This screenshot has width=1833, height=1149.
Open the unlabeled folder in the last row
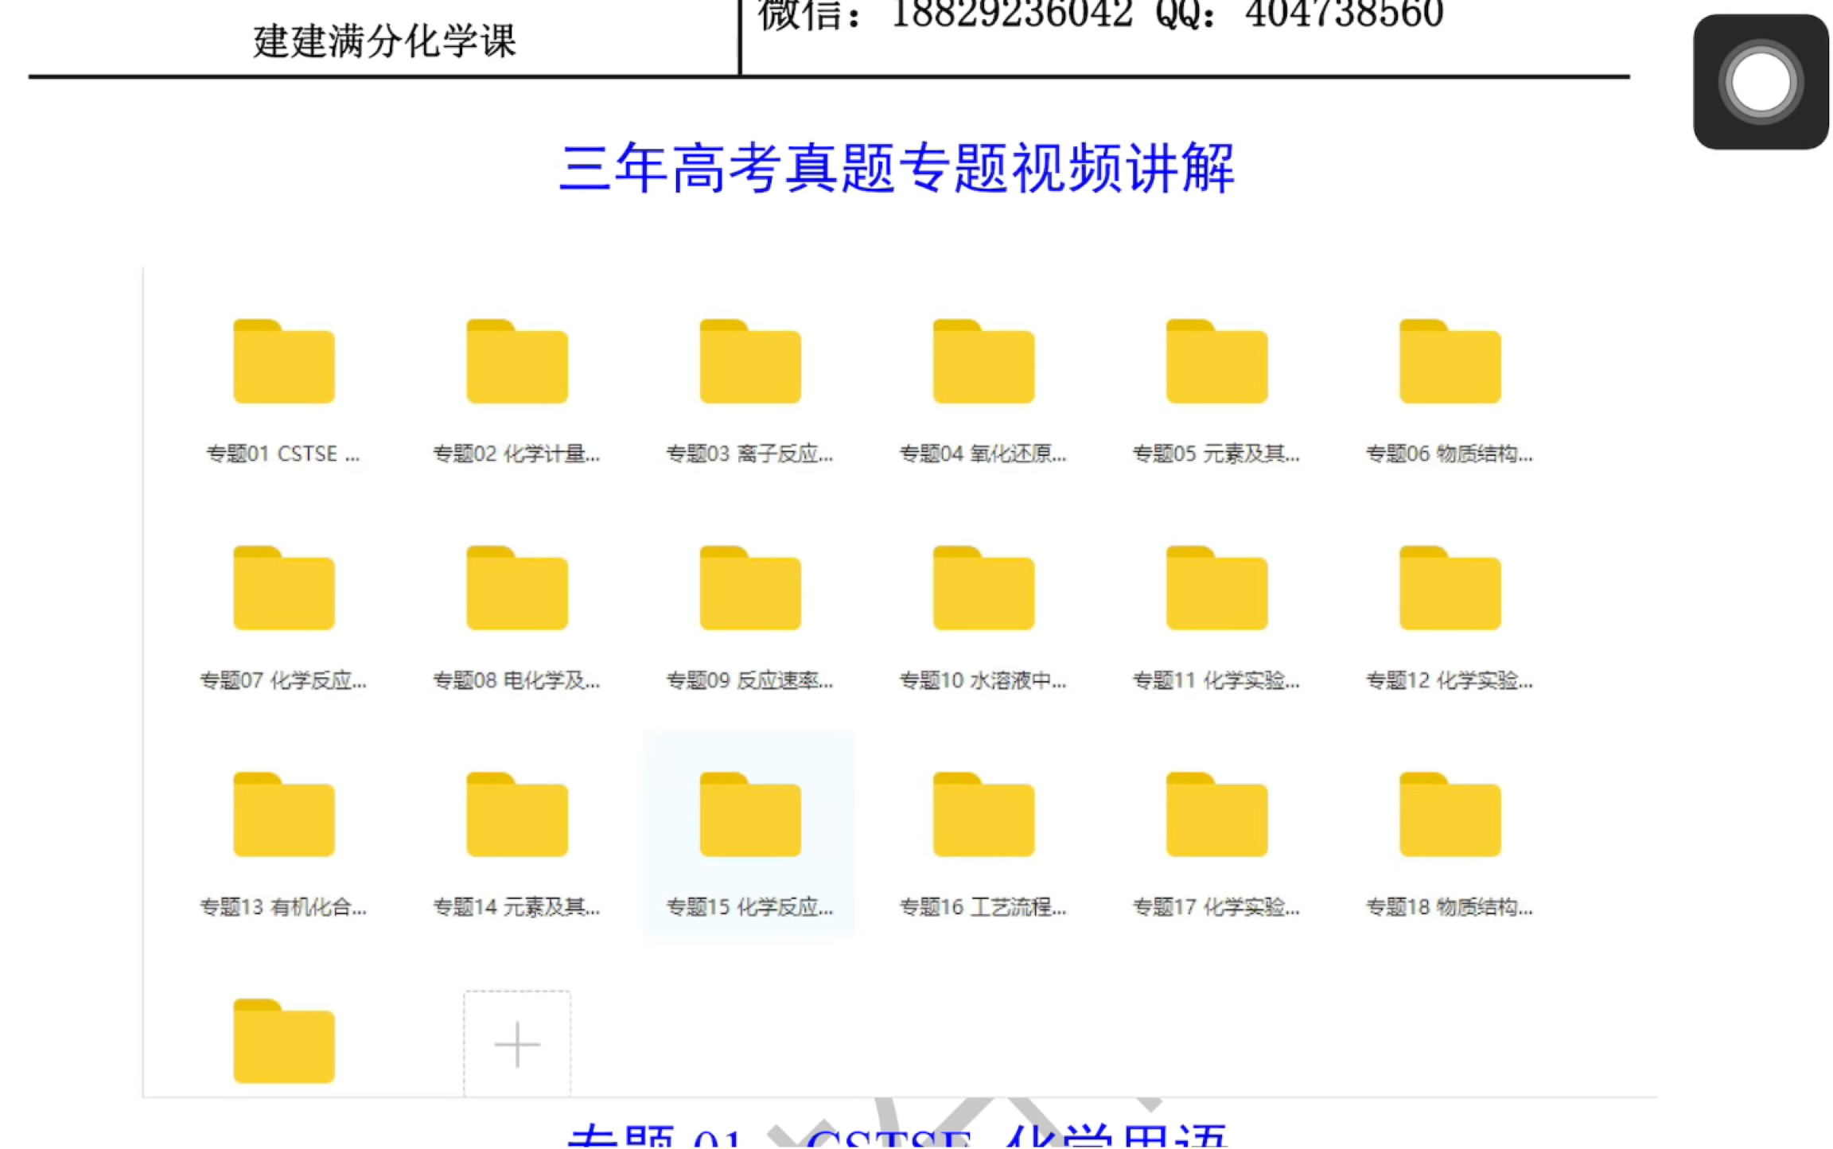(x=284, y=1042)
